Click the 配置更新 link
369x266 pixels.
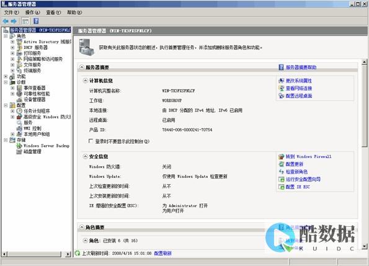click(x=295, y=164)
